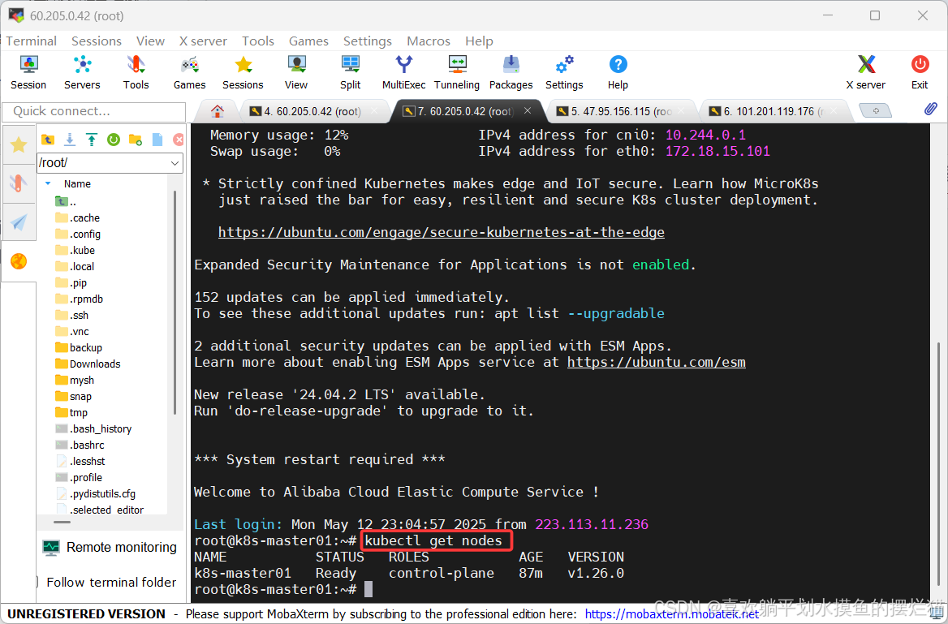Click the file list vertical scrollbar
The image size is (948, 624).
point(175,303)
